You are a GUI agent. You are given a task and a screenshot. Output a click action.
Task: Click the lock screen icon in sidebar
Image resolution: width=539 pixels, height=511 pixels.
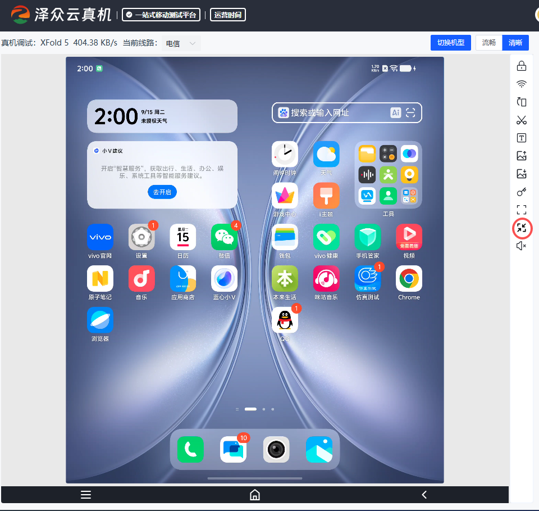(x=522, y=66)
